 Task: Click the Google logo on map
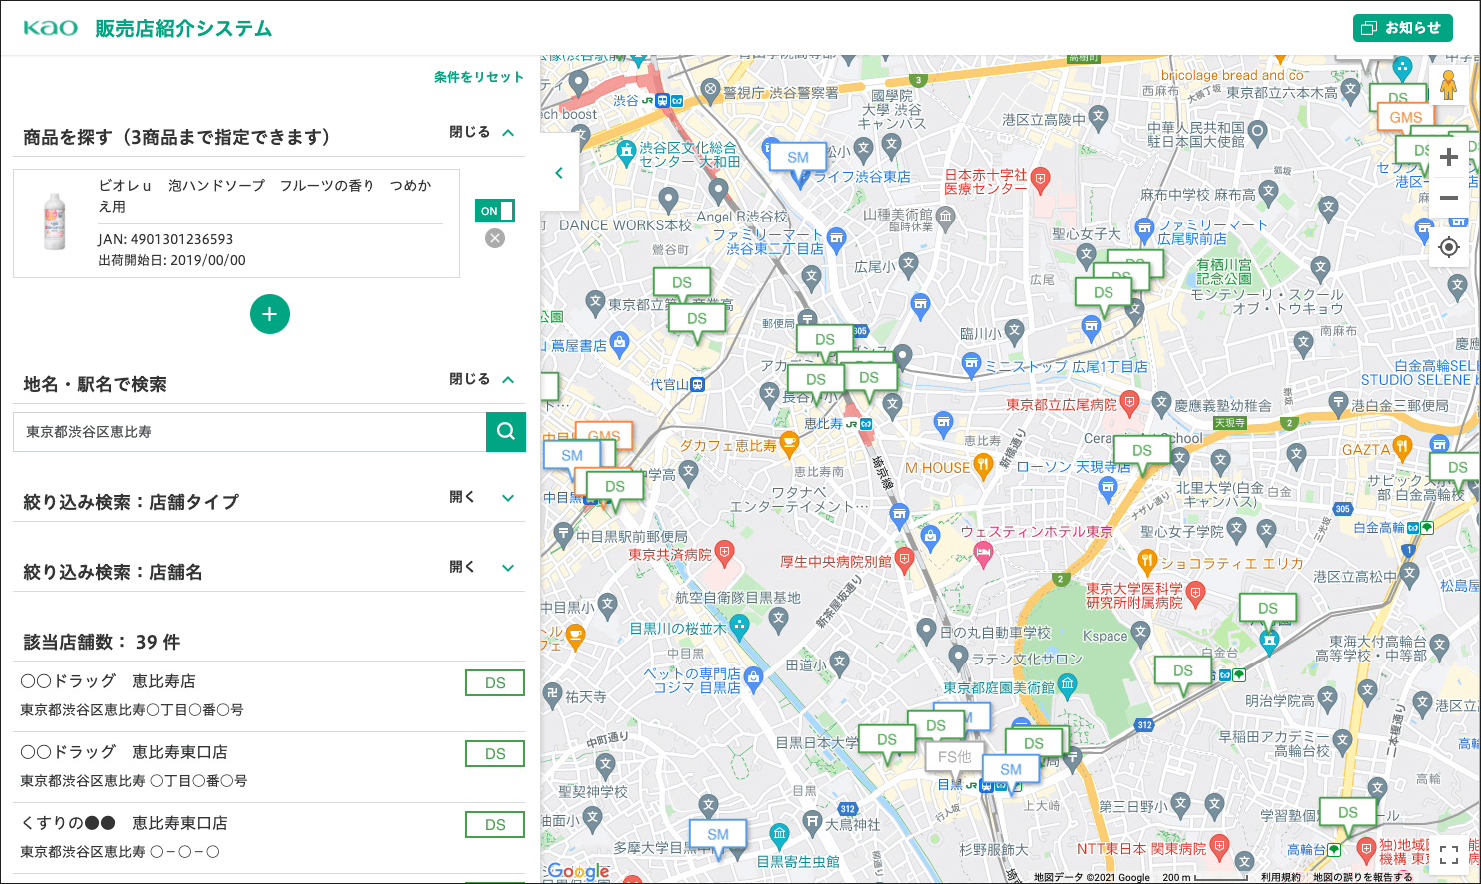578,871
